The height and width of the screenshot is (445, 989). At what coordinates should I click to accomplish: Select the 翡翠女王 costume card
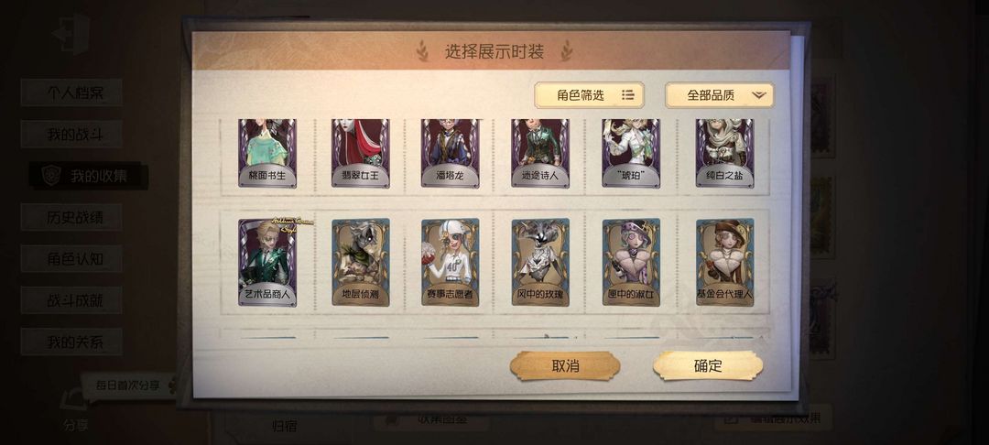point(361,153)
